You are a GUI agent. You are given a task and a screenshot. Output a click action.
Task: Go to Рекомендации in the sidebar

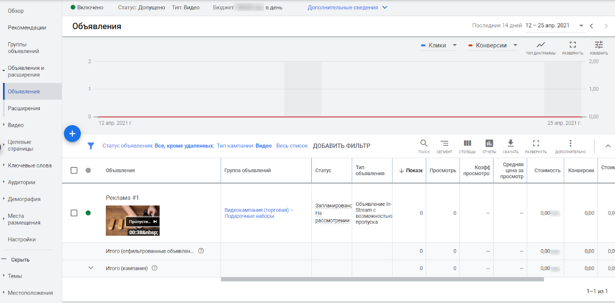pyautogui.click(x=27, y=28)
